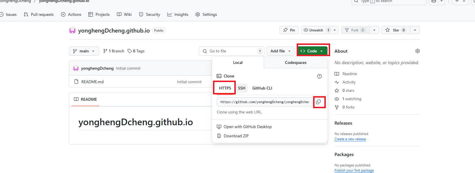Viewport: 475px width, 173px height.
Task: Expand the main branch selector
Action: 84,51
